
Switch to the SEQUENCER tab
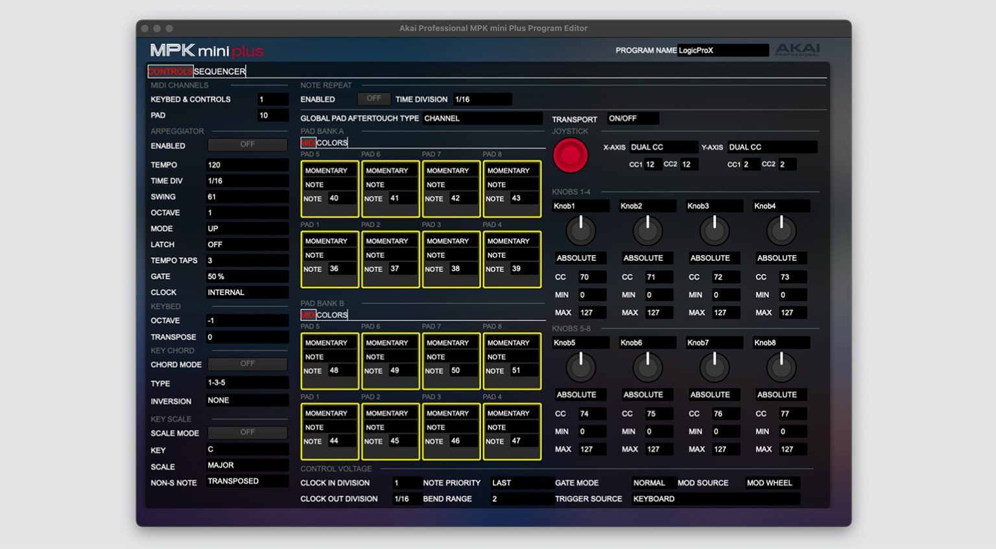(x=219, y=71)
